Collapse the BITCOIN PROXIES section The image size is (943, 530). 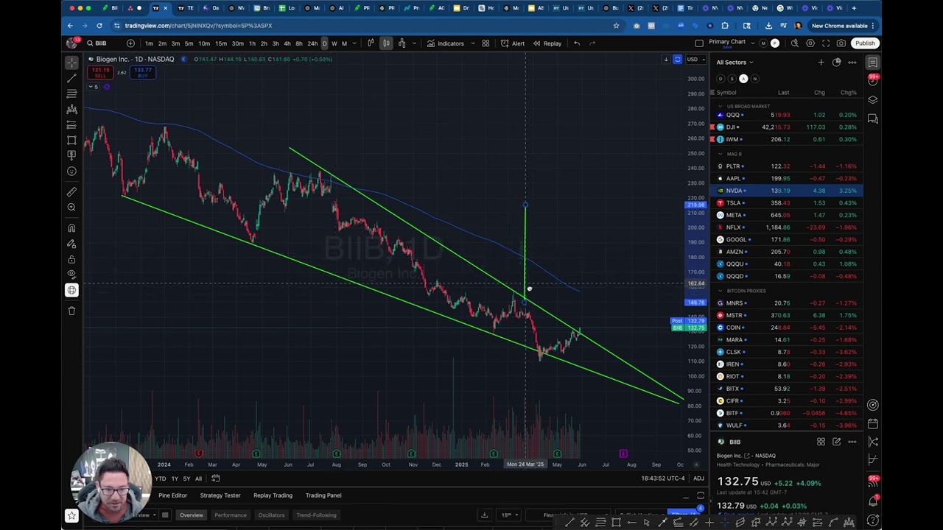[x=721, y=291]
